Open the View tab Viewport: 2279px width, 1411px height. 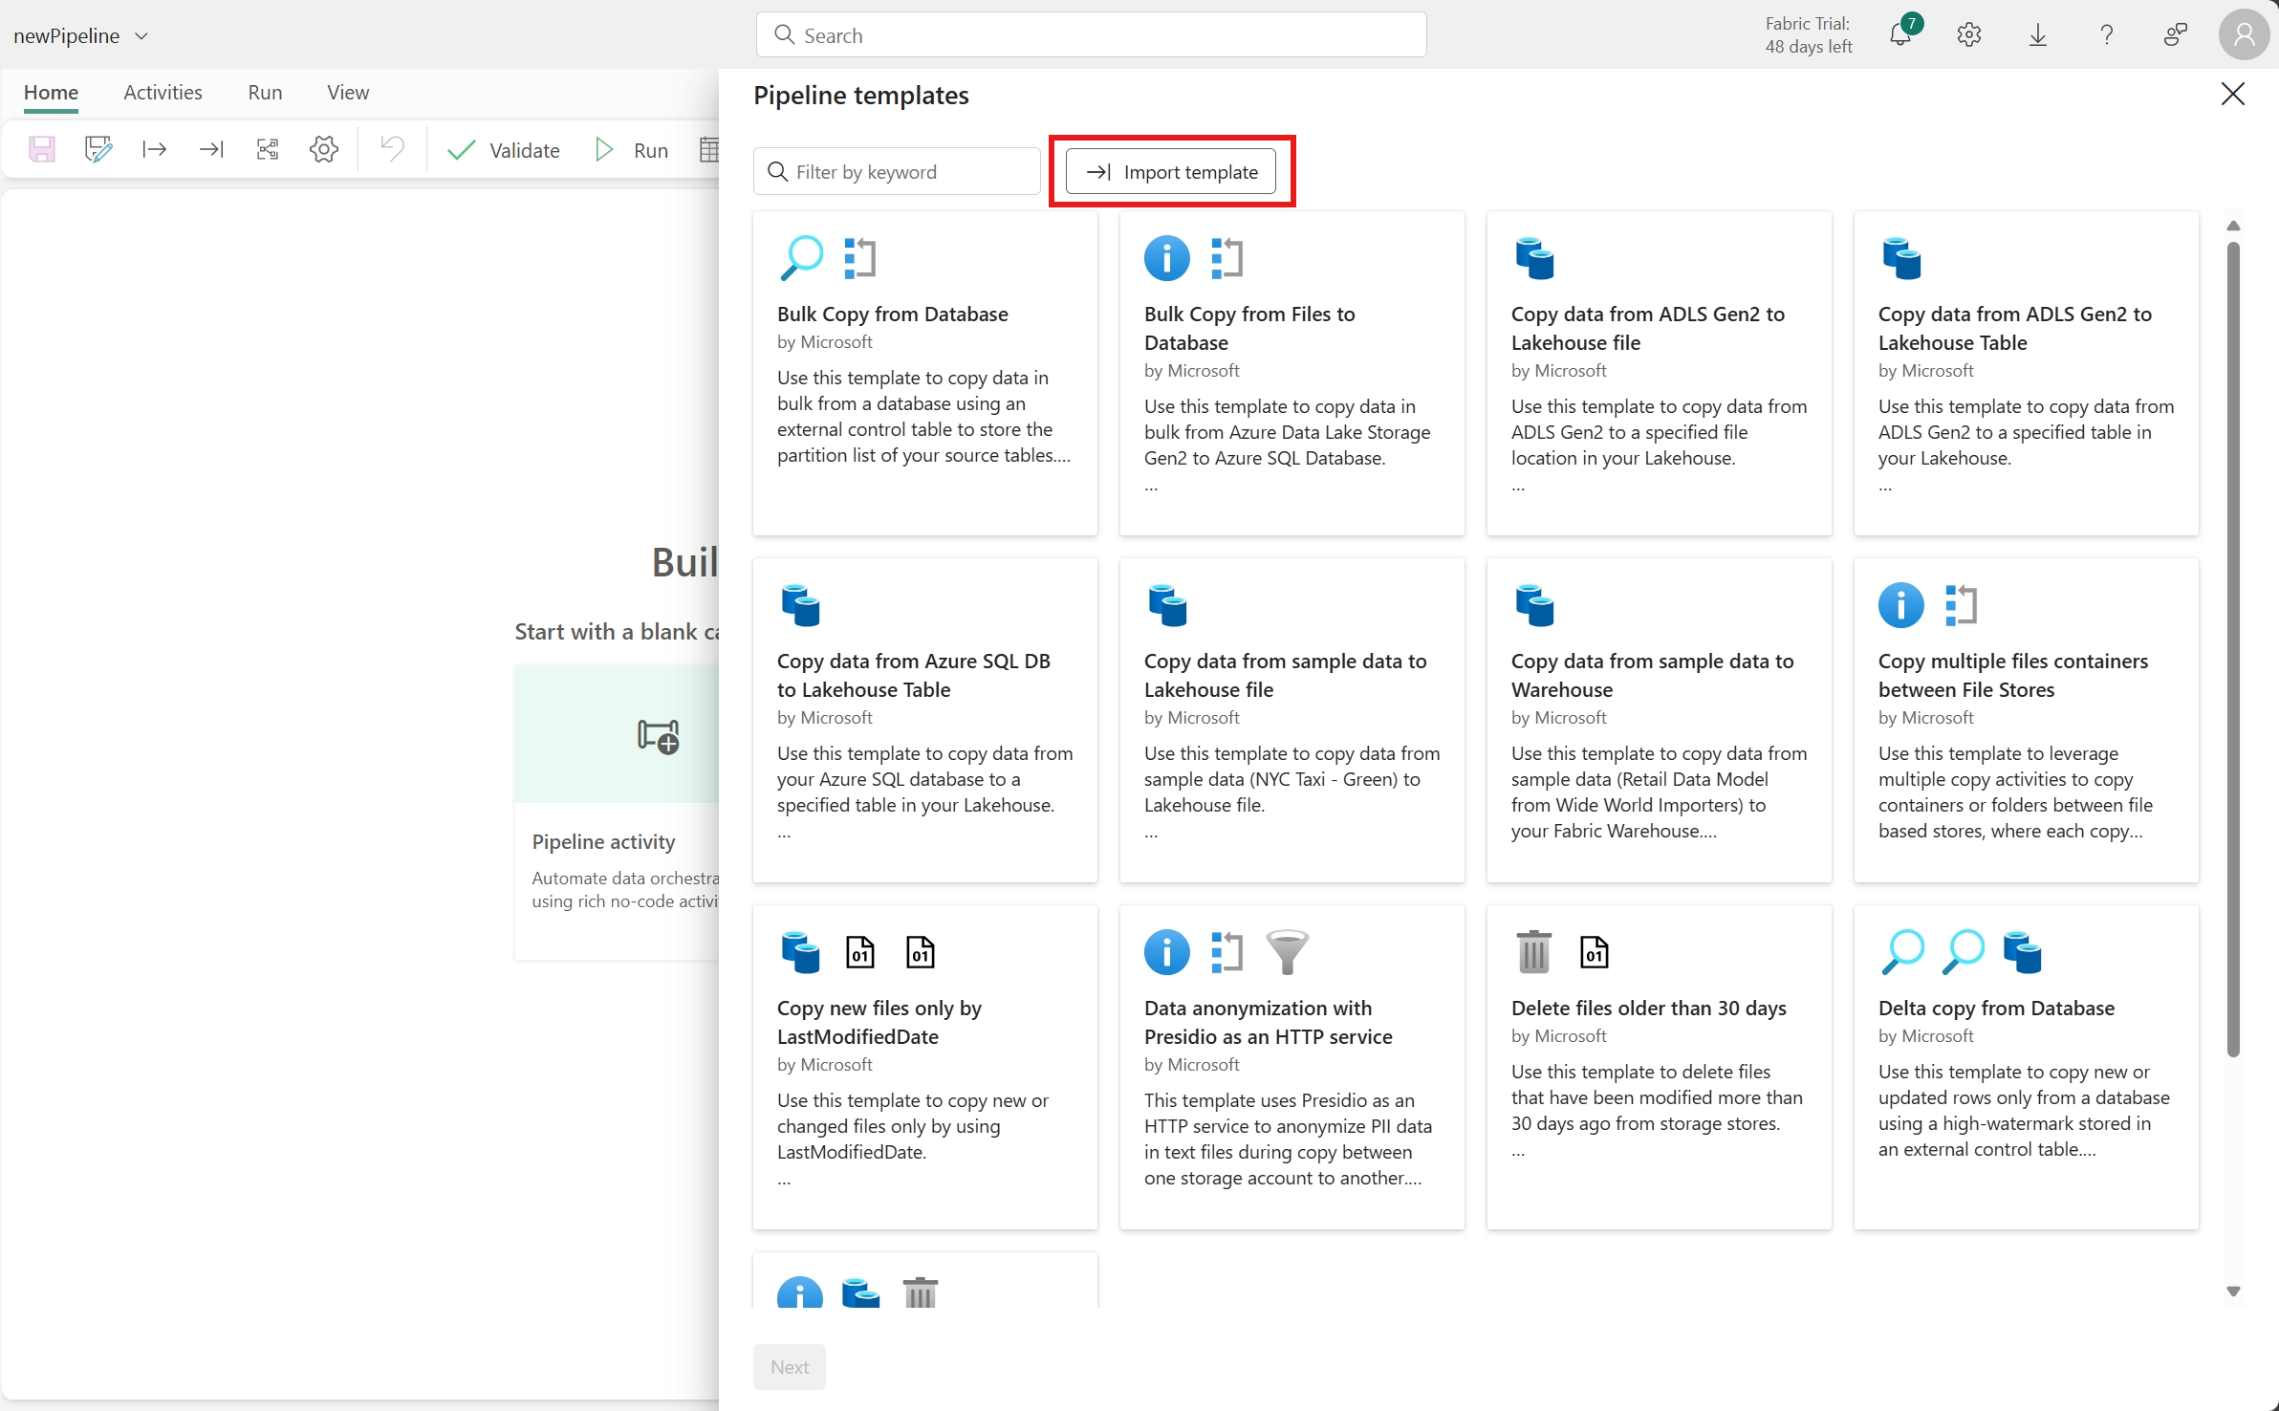click(x=347, y=93)
